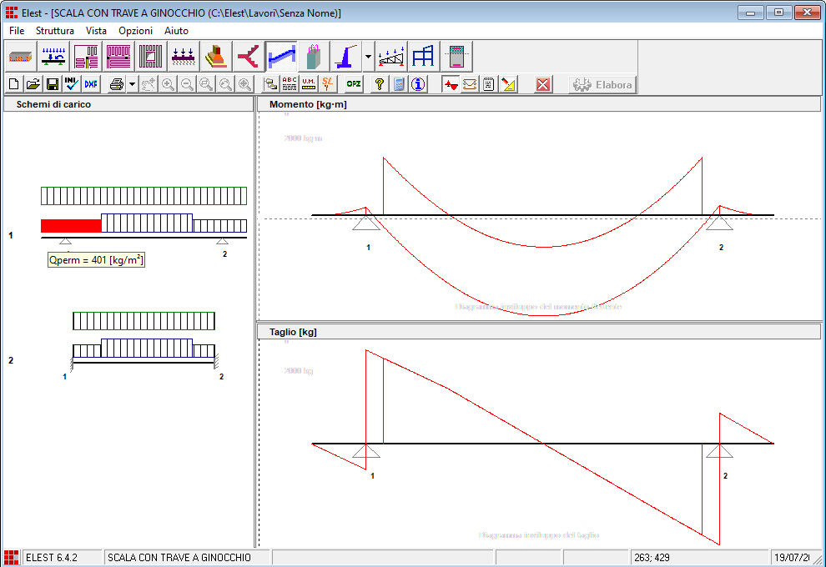
Task: Choose the plinth foundation icon
Action: [216, 57]
